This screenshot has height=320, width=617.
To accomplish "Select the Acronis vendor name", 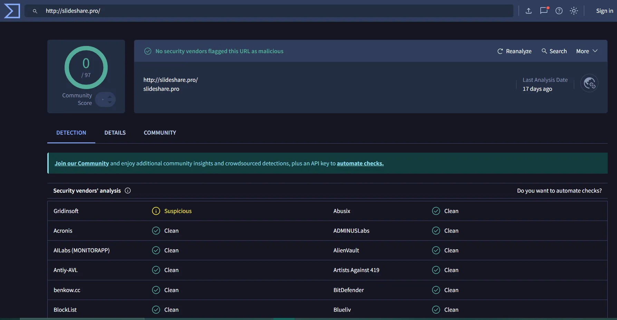I will (x=63, y=231).
